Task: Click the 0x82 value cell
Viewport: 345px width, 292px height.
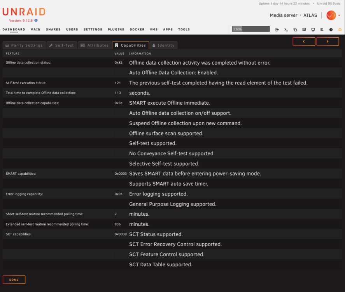Action: (118, 63)
